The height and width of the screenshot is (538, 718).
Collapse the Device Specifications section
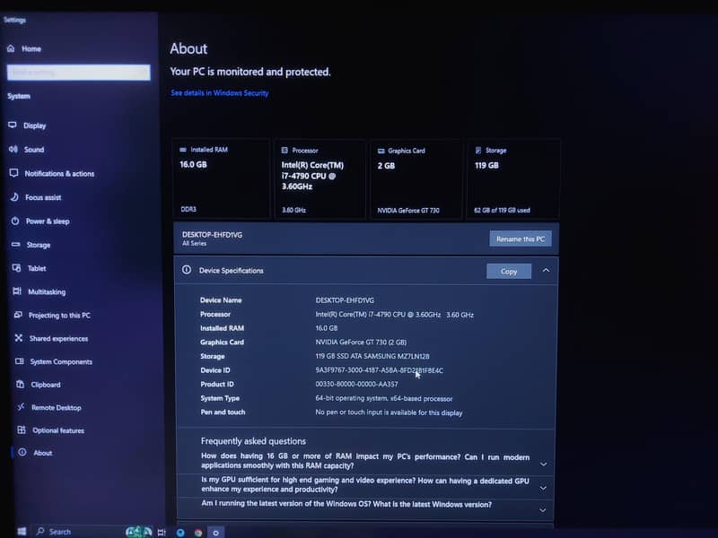click(x=547, y=270)
